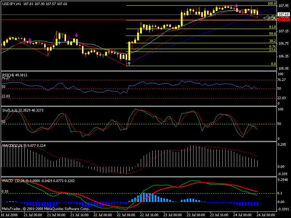Click 22 Jul 08:00 on the time axis

click(x=126, y=215)
